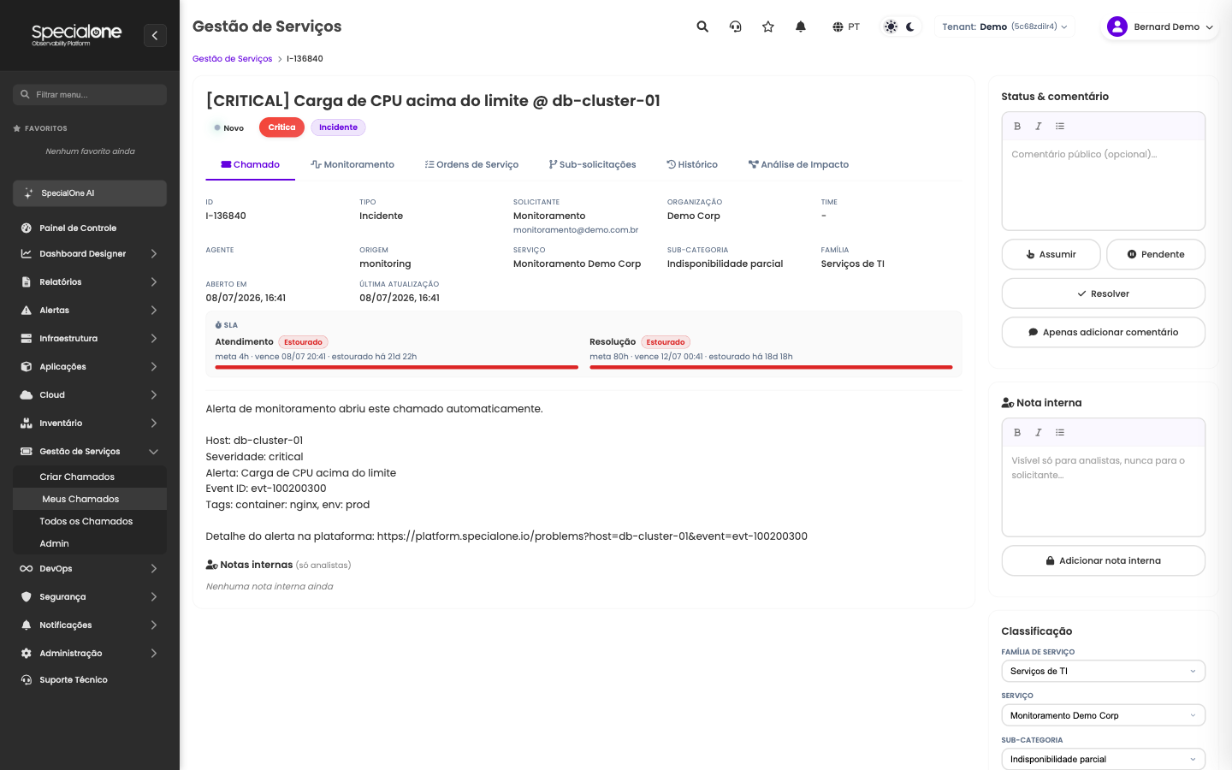The image size is (1232, 770).
Task: Click Atendimento SLA red progress bar
Action: click(396, 367)
